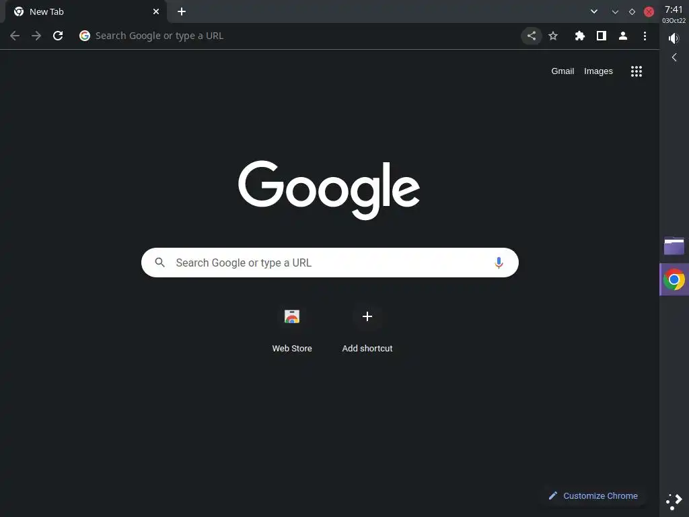Close the New Tab tab
This screenshot has height=517, width=689.
tap(156, 11)
